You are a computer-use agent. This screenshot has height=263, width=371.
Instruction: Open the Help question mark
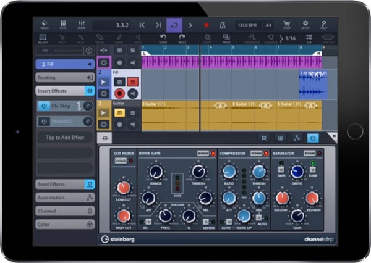[323, 25]
